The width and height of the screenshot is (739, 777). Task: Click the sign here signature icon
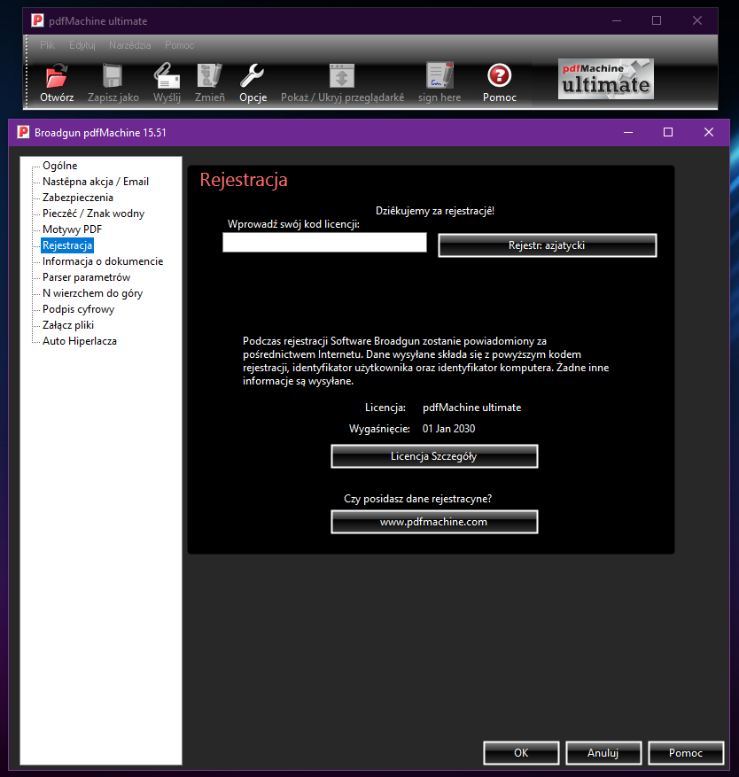coord(440,82)
